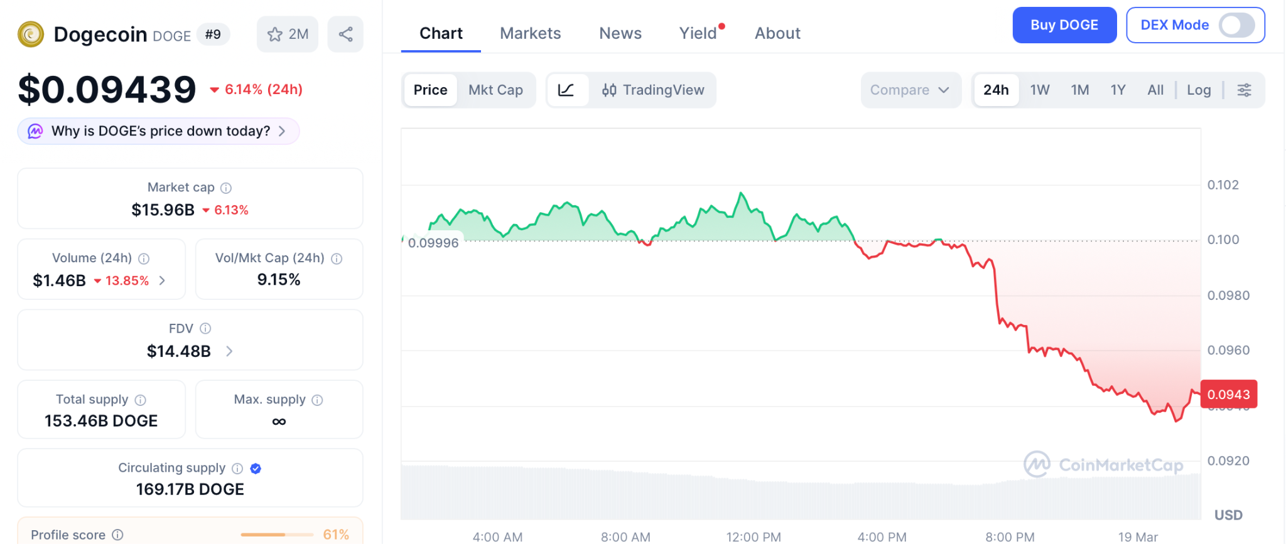
Task: Click the Dogecoin coin logo
Action: (x=31, y=35)
